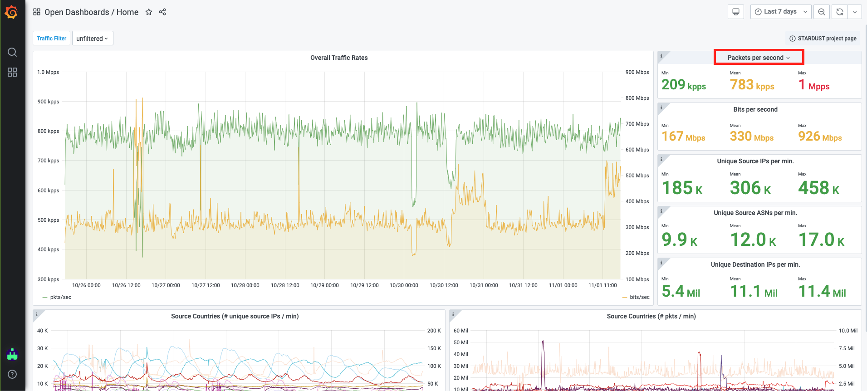
Task: Click the info corner of Source Countries unique IPs panel
Action: [37, 314]
